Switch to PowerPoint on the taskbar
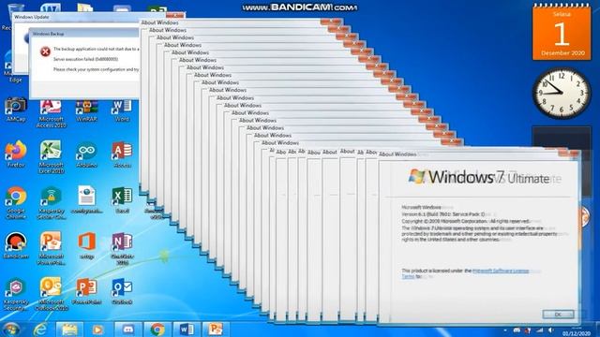 (216, 329)
